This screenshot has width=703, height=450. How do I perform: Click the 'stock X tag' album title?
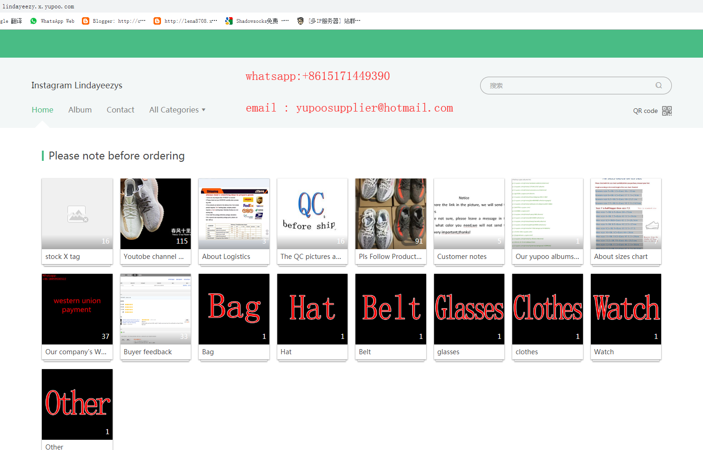62,257
